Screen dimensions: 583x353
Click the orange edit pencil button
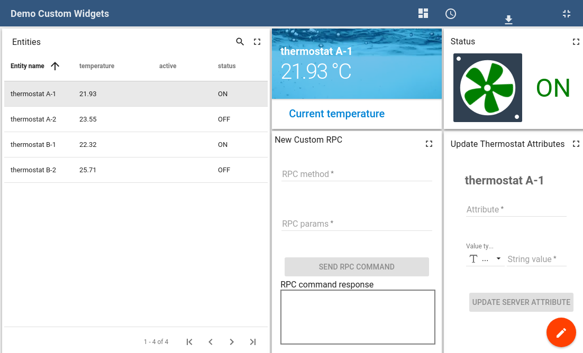[x=561, y=332]
